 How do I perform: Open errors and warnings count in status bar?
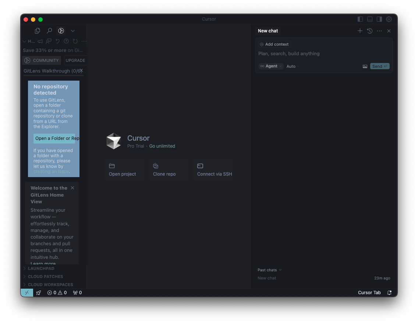[57, 293]
